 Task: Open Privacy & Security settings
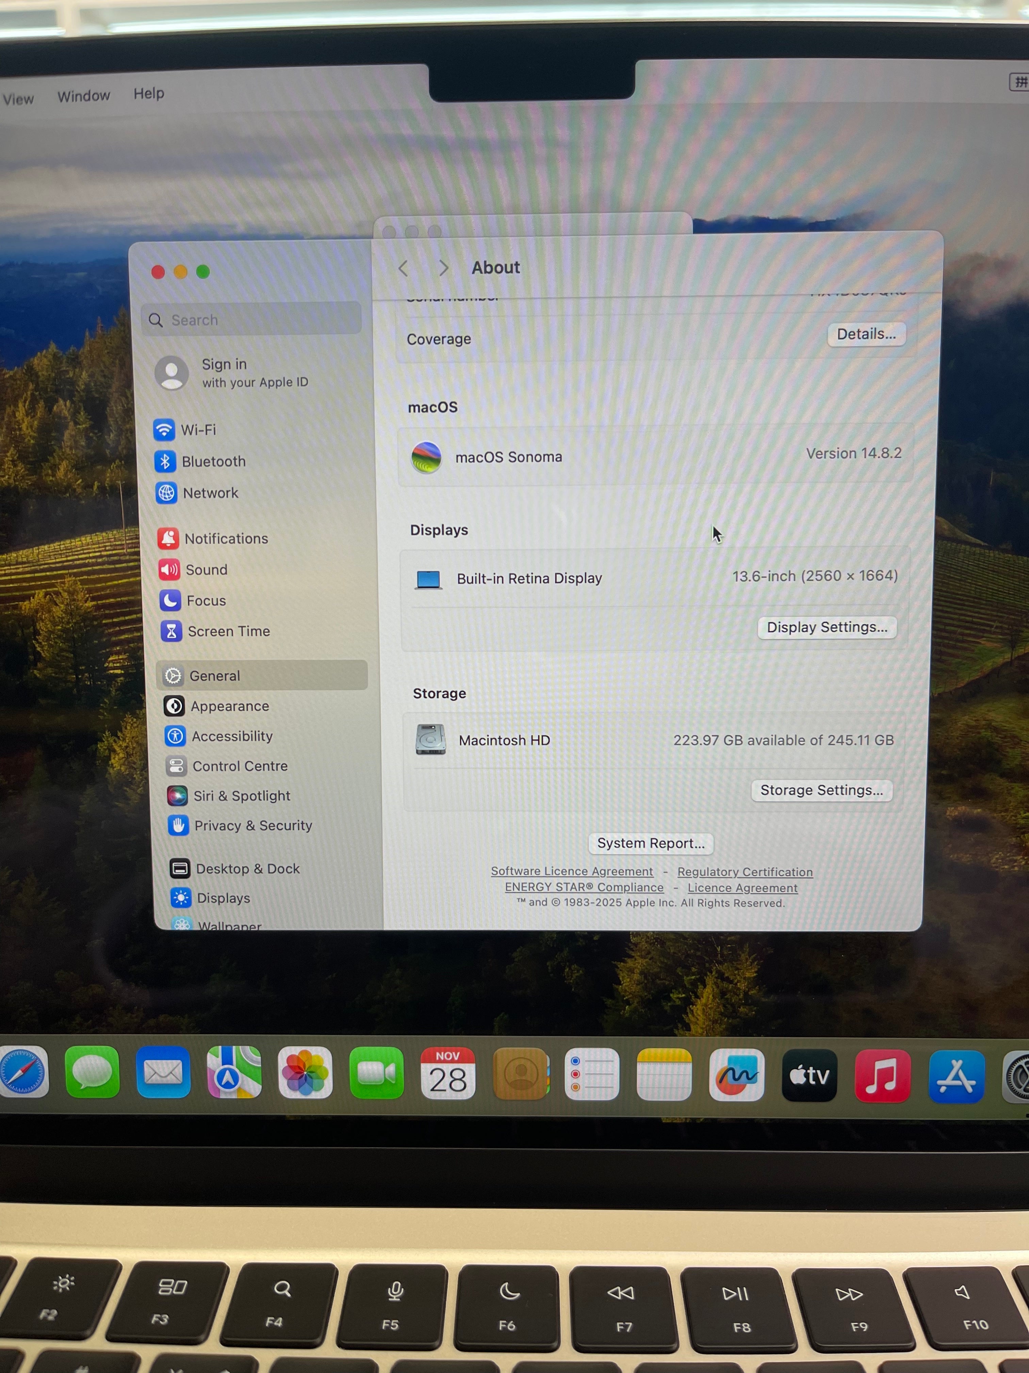(240, 825)
